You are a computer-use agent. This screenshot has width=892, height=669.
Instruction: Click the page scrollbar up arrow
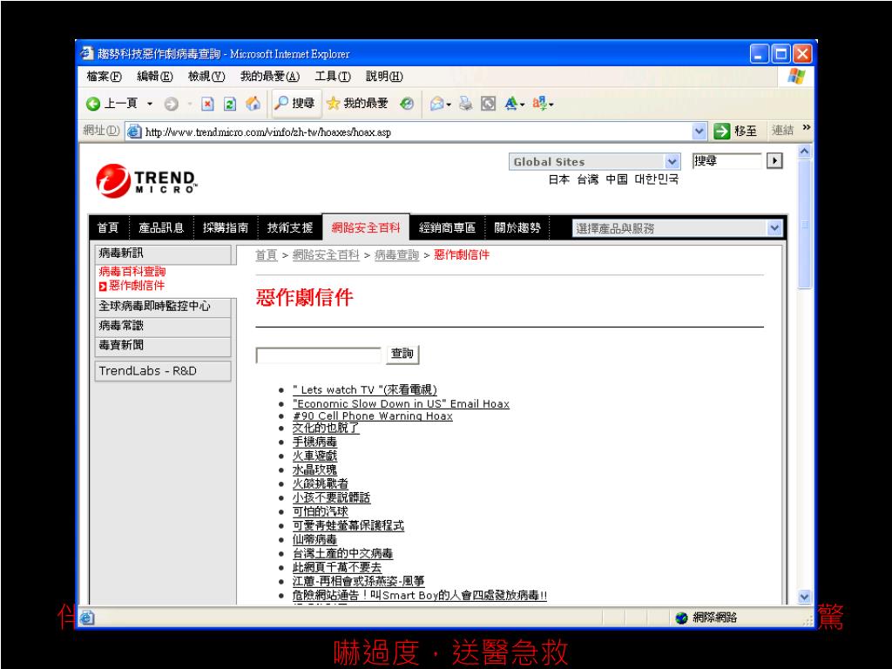(804, 152)
